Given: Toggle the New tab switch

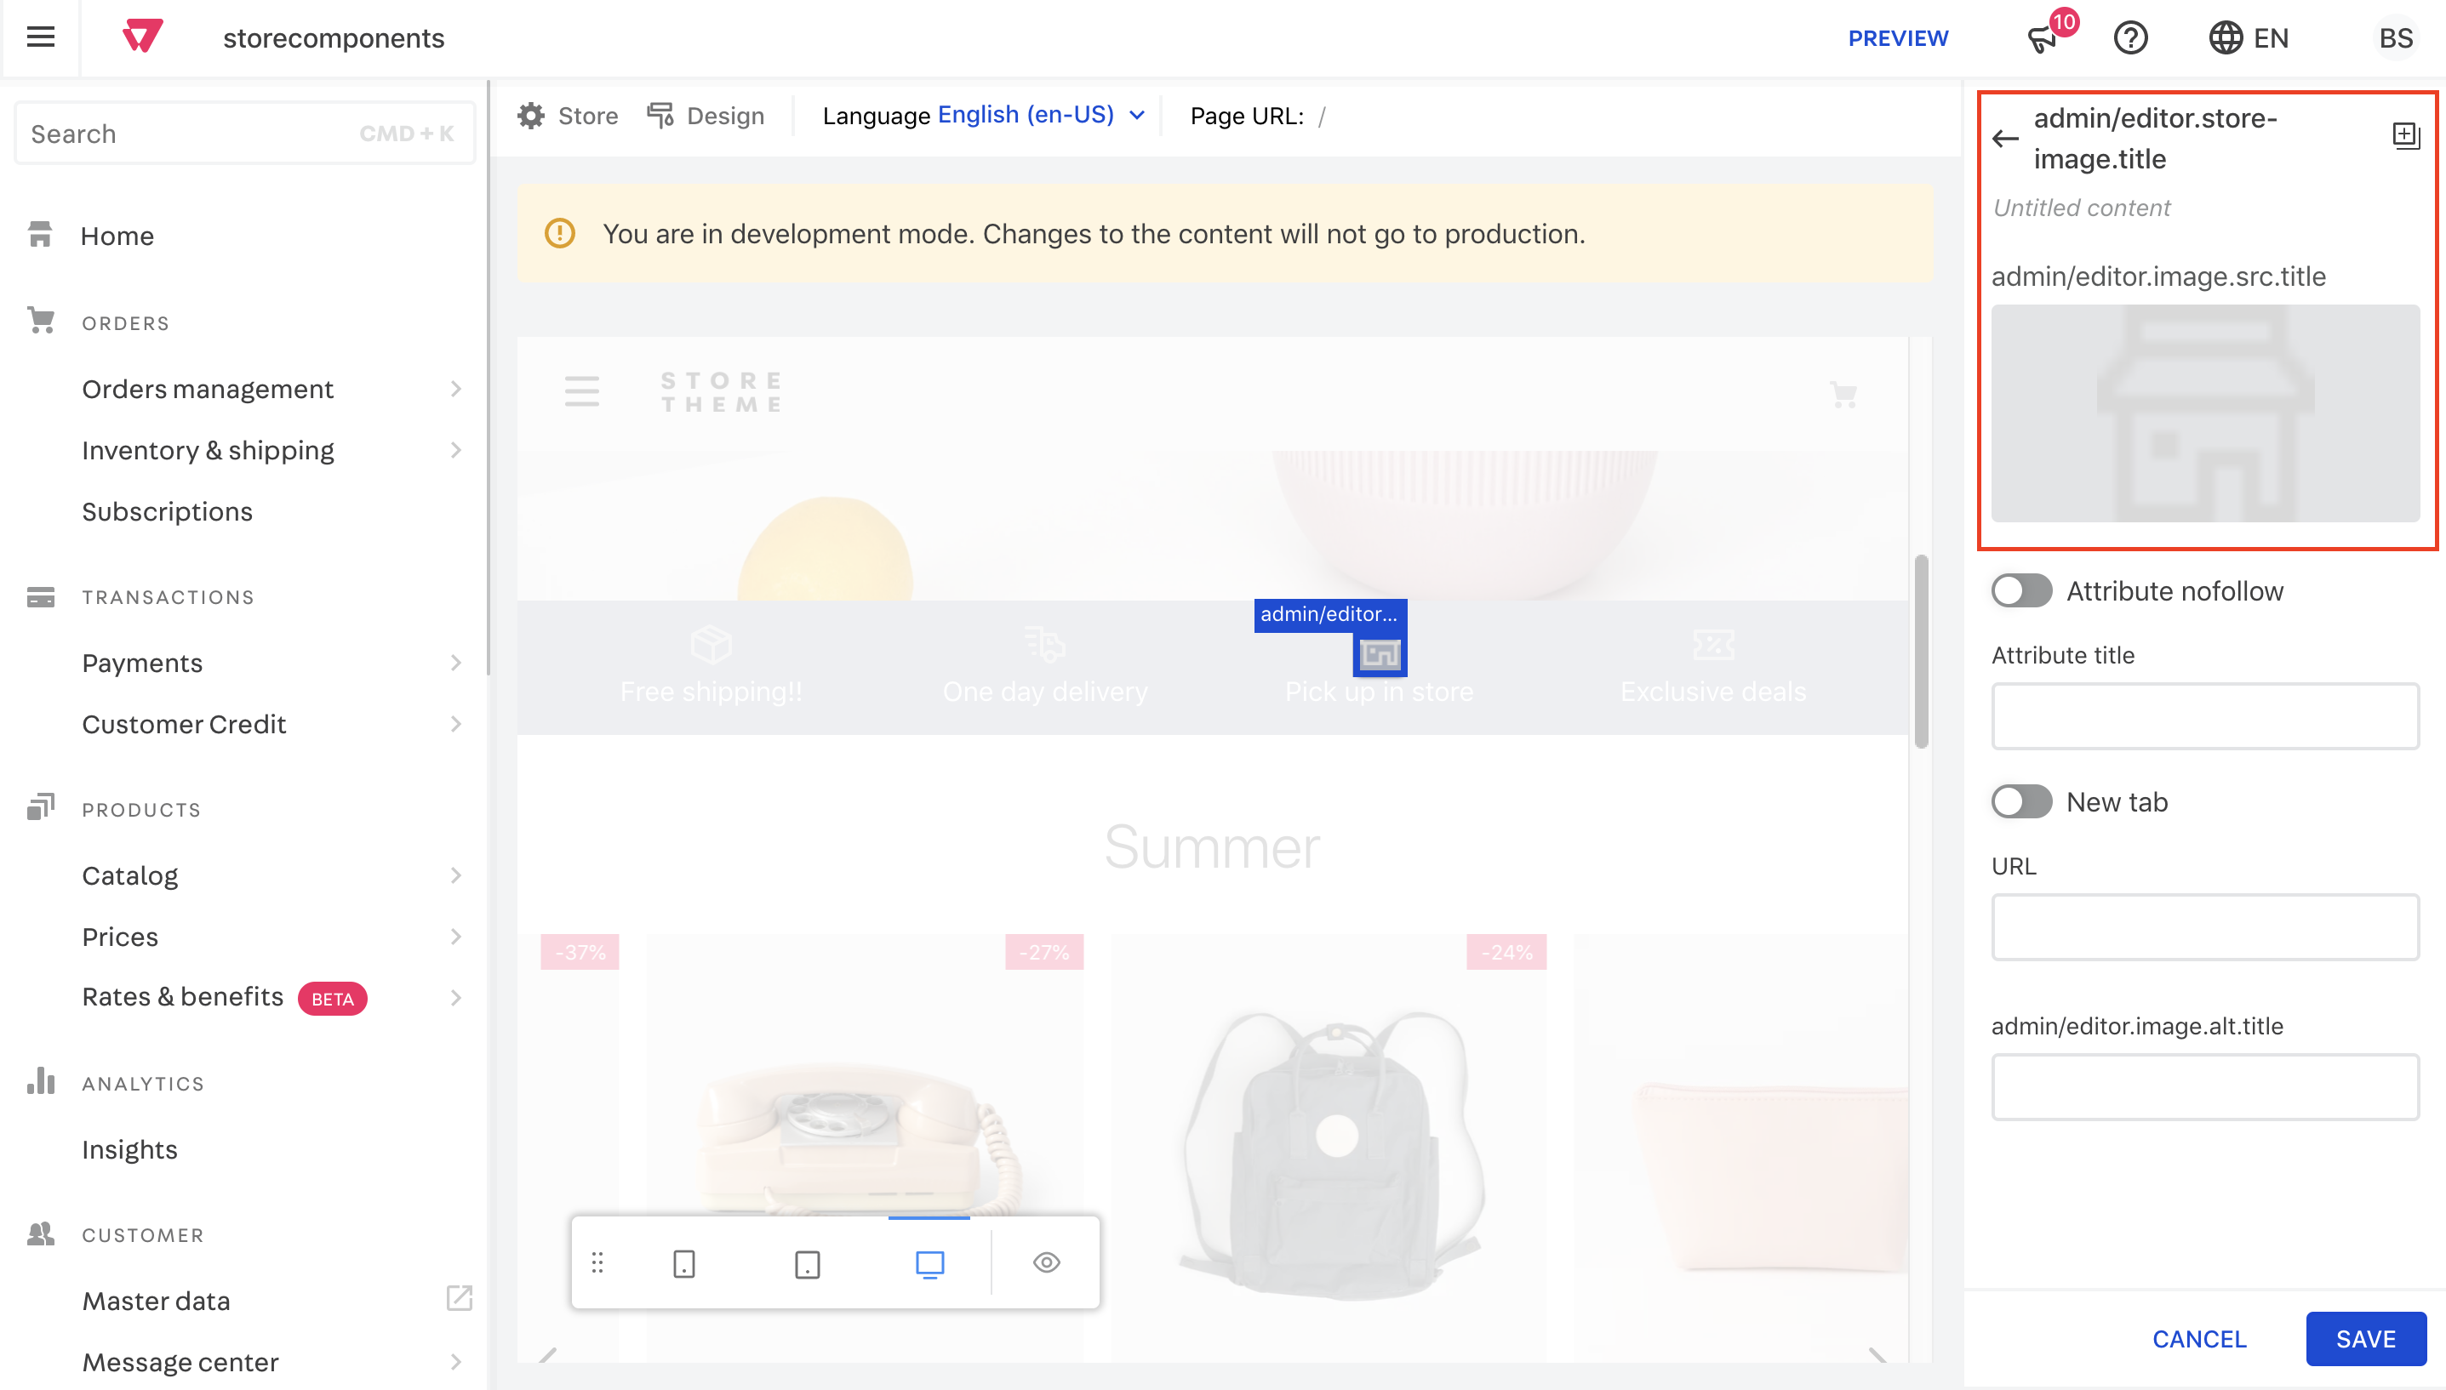Looking at the screenshot, I should 2021,801.
